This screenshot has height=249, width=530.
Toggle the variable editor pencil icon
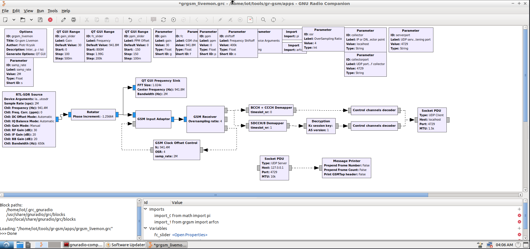tap(64, 20)
